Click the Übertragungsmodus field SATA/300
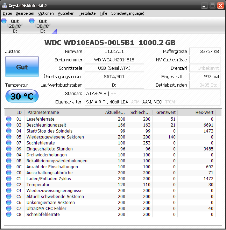Image resolution: width=226 pixels, height=230 pixels. click(x=114, y=76)
